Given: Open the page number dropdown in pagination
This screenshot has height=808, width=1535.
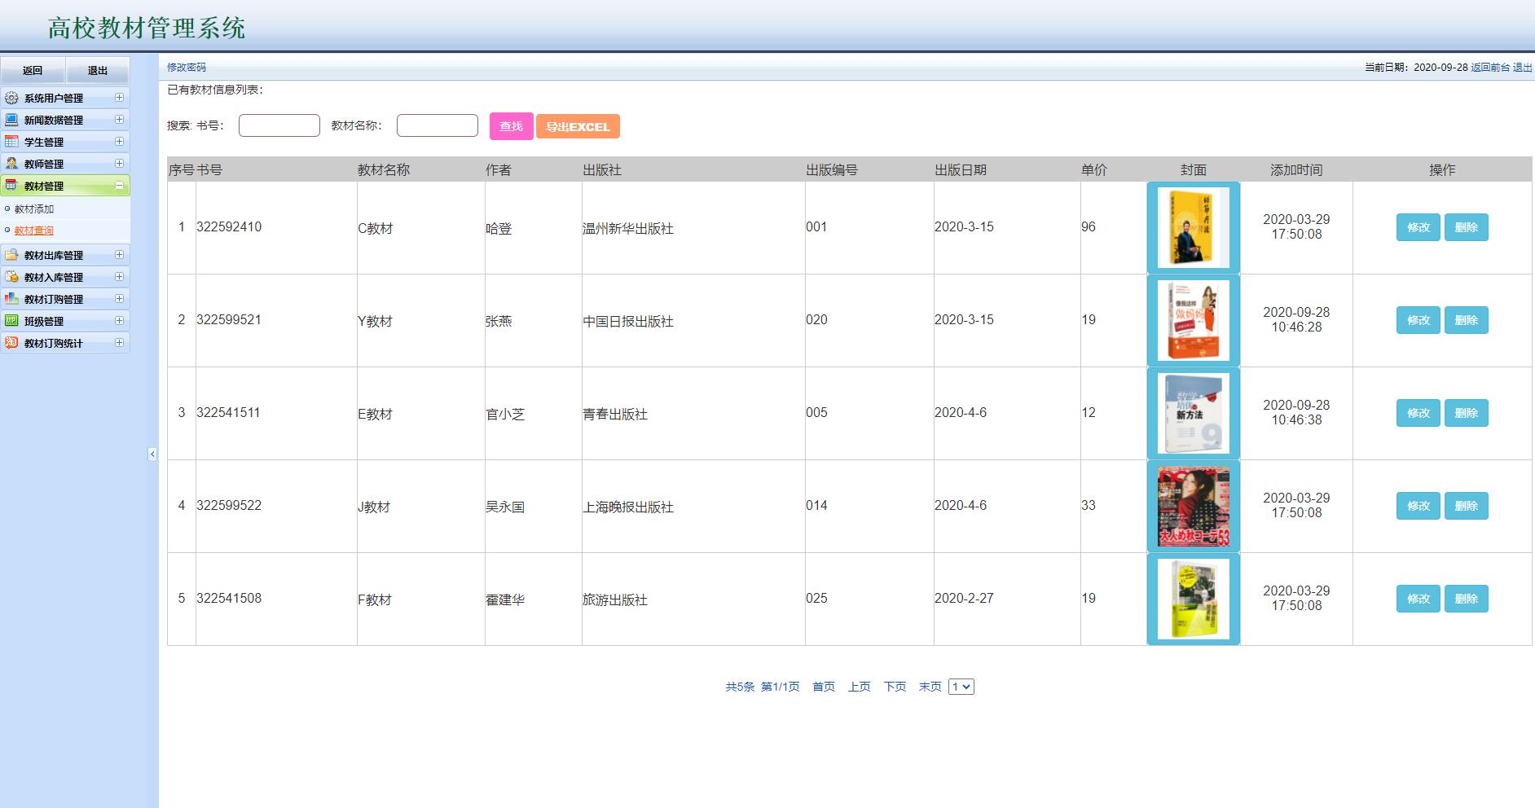Looking at the screenshot, I should coord(961,687).
